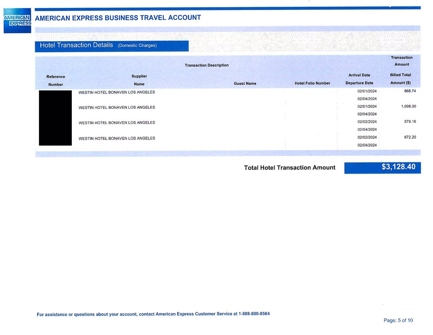The image size is (433, 335).
Task: Click the billed amount 868.74
Action: coord(410,91)
